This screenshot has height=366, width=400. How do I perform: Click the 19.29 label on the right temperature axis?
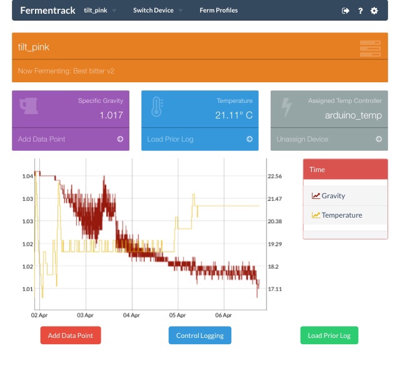pos(275,244)
